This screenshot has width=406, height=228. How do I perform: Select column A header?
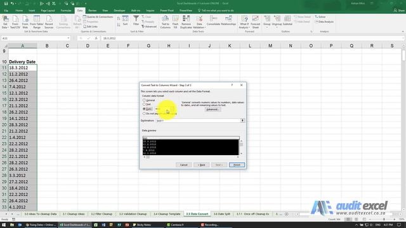pos(22,46)
